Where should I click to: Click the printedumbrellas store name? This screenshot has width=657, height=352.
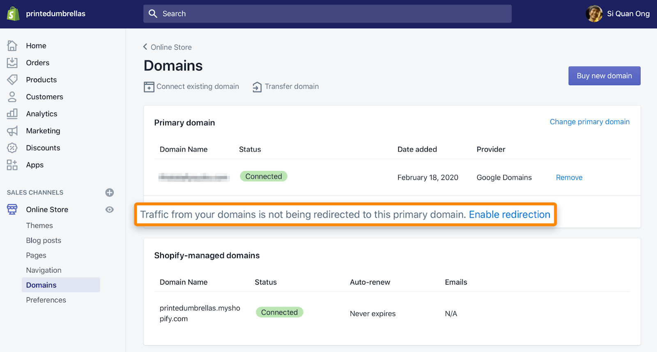point(56,14)
